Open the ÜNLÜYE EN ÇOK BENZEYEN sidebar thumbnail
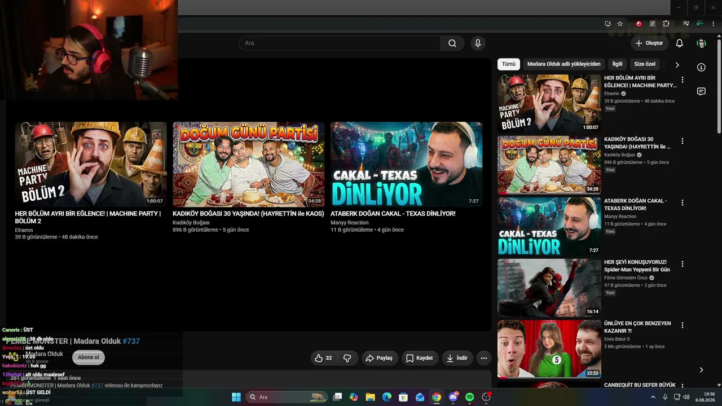 [x=549, y=349]
